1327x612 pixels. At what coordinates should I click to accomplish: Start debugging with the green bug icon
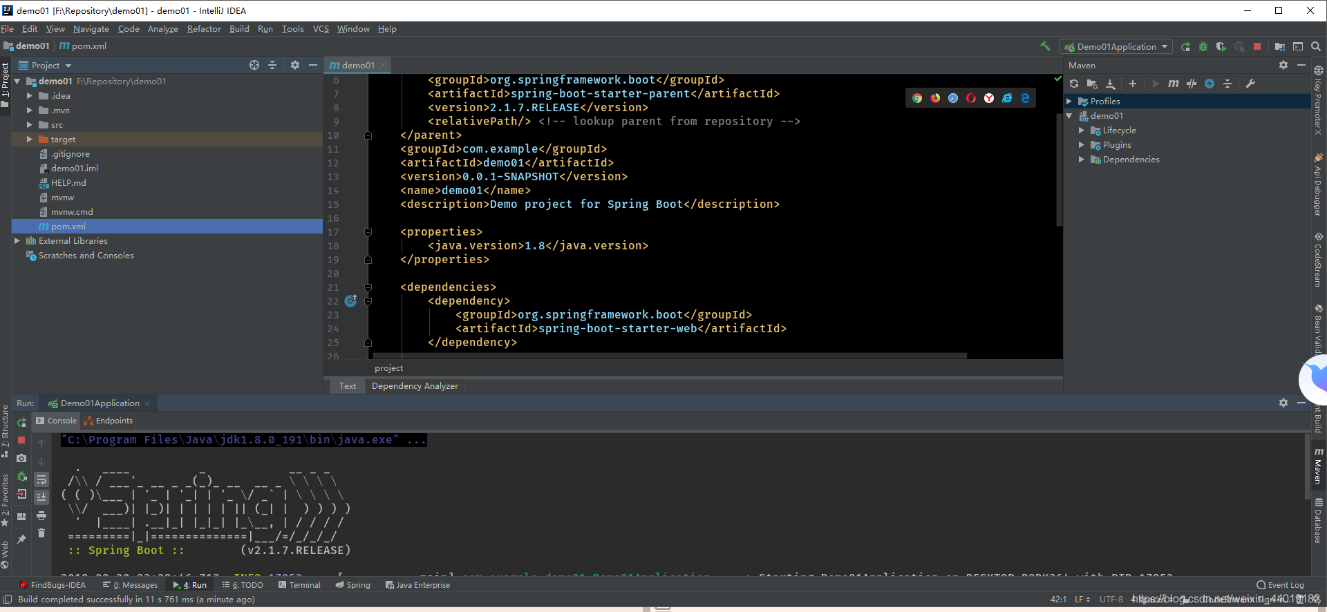tap(1203, 47)
